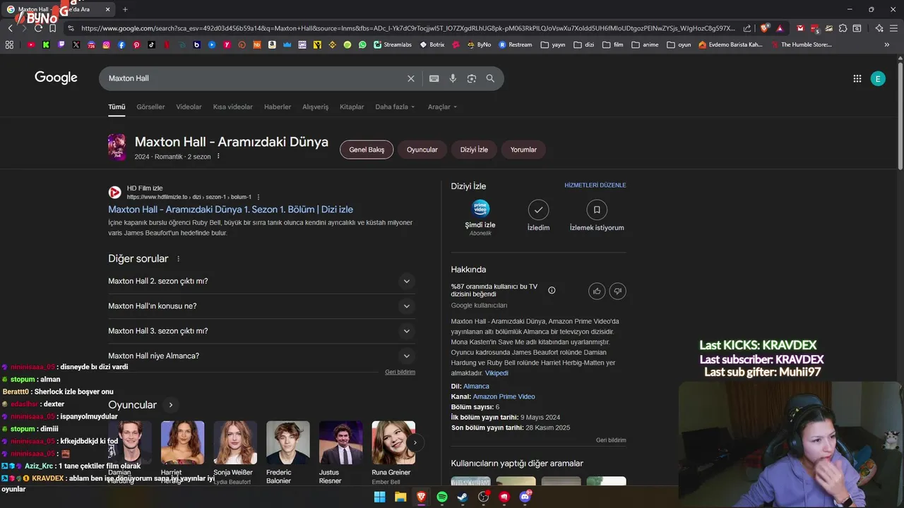
Task: Expand the Oyuncular section arrow
Action: click(170, 405)
